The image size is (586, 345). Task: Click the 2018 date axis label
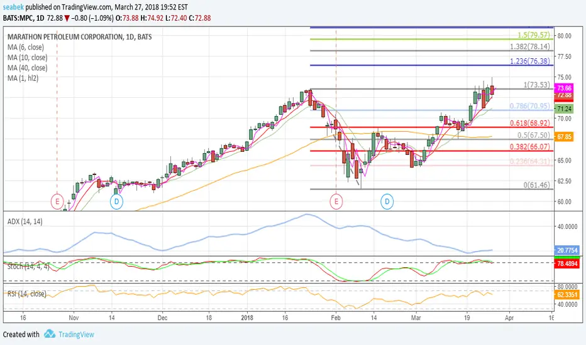(247, 318)
